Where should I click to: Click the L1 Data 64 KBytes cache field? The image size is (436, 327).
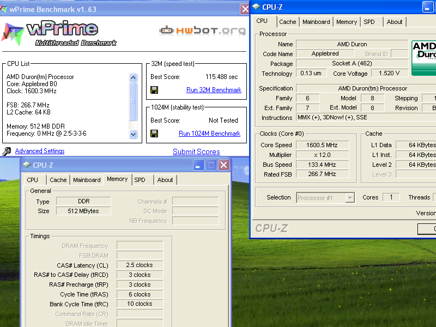(x=416, y=145)
